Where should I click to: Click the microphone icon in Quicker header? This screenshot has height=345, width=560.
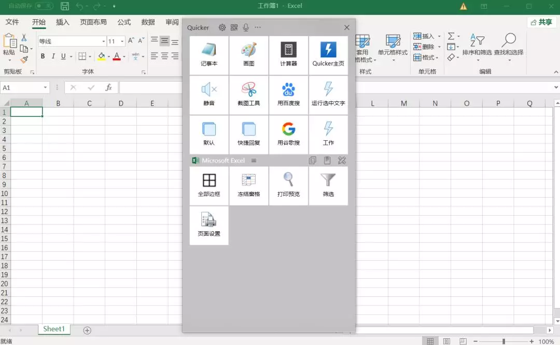click(x=246, y=27)
